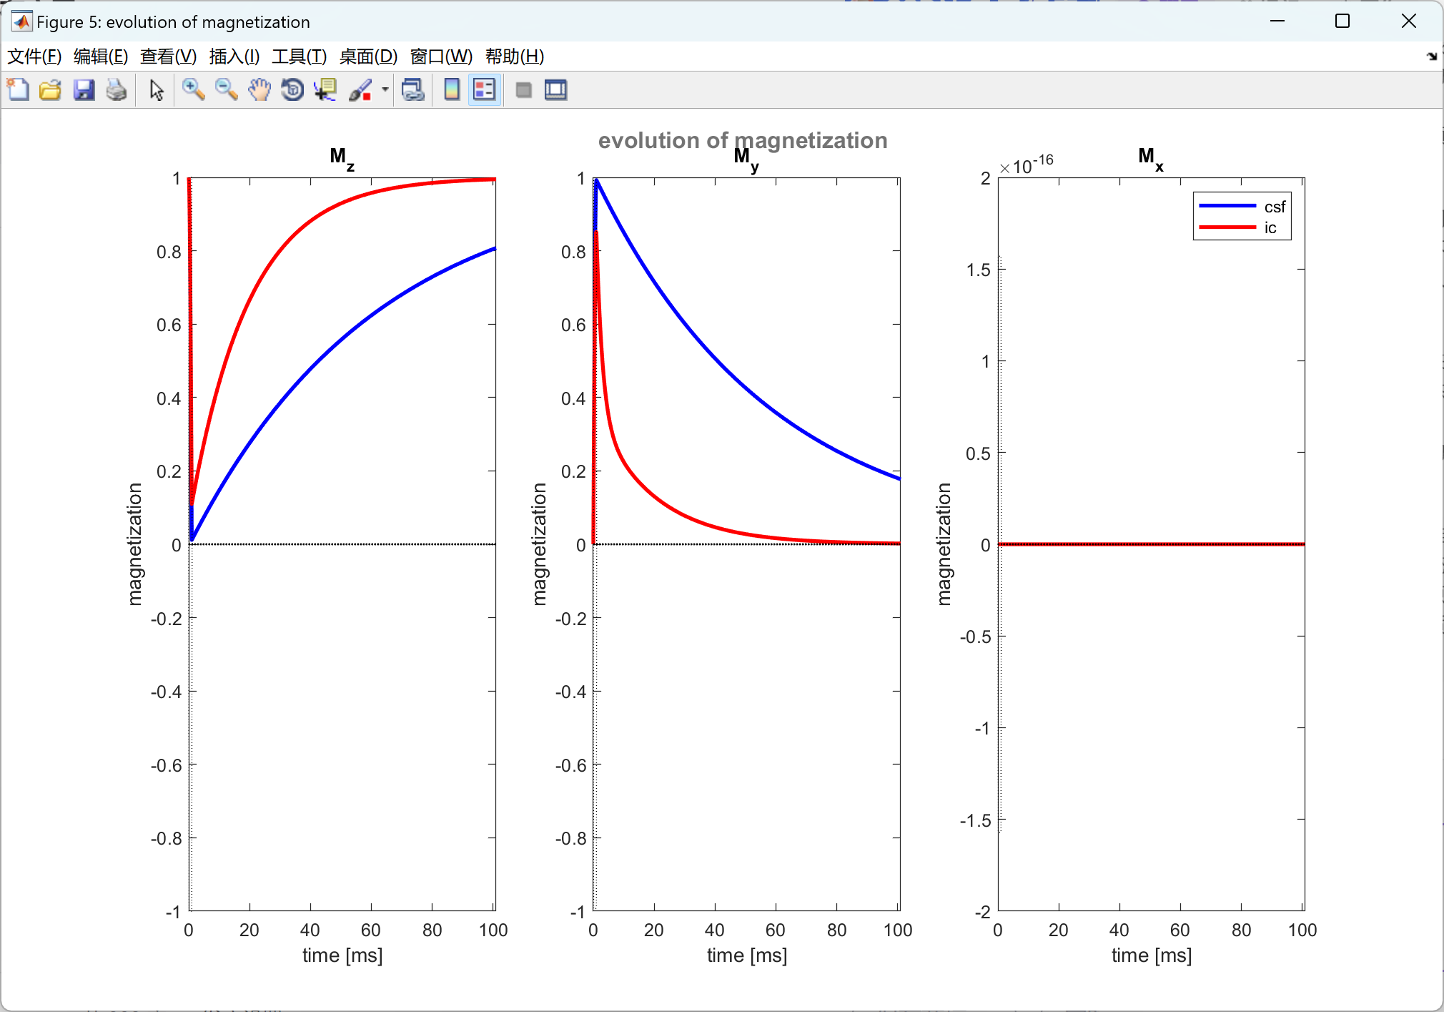The height and width of the screenshot is (1012, 1444).
Task: Expand the Brush color dropdown arrow
Action: point(385,90)
